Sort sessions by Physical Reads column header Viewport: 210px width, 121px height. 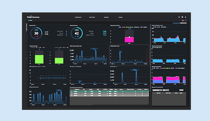[130, 89]
